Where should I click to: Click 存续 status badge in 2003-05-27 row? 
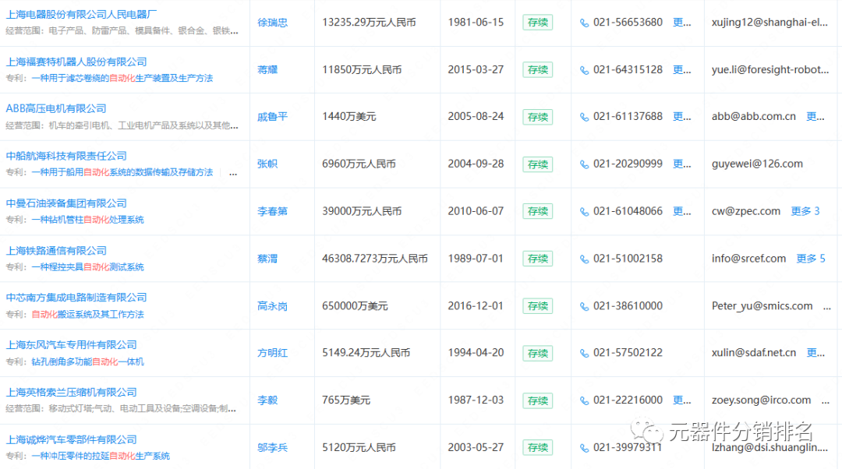537,447
